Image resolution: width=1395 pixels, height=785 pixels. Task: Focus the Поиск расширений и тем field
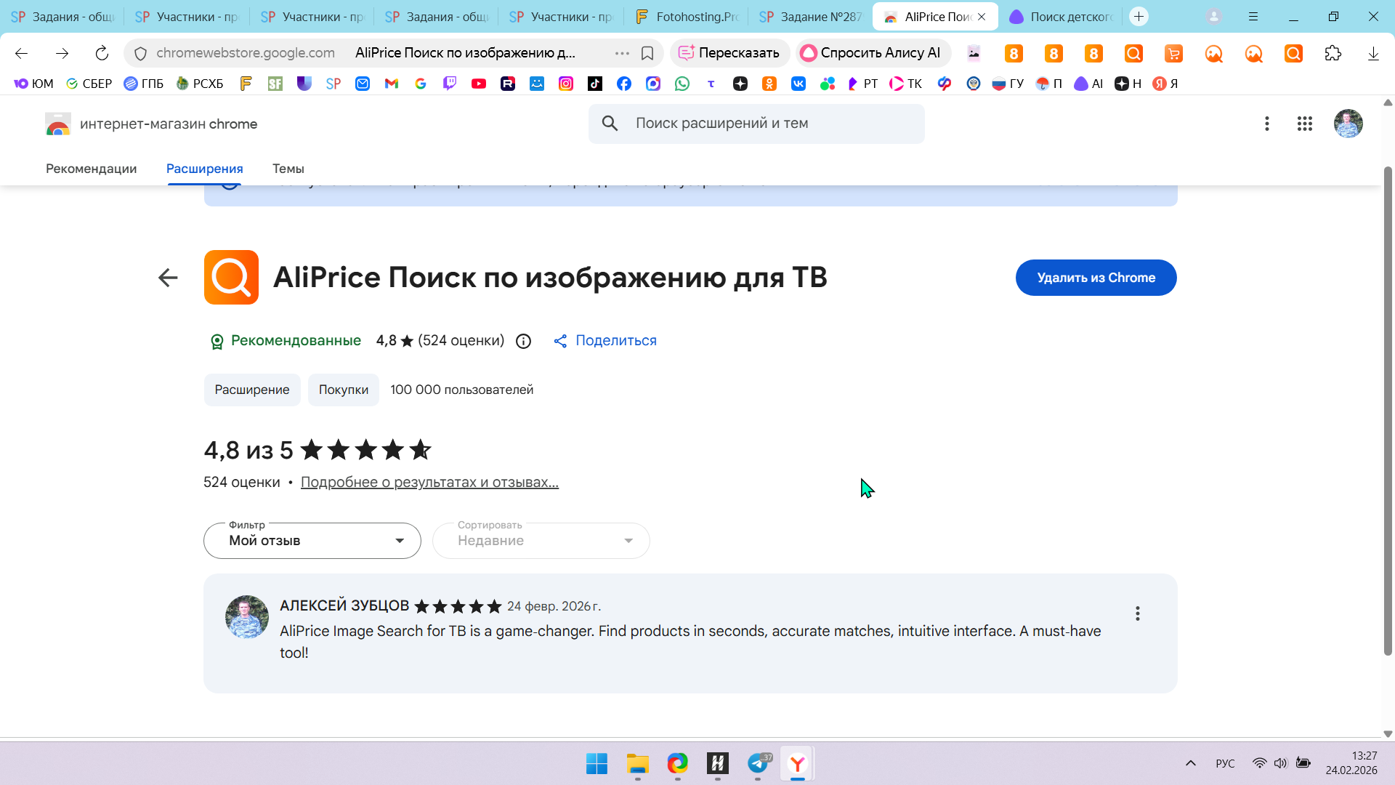click(756, 124)
